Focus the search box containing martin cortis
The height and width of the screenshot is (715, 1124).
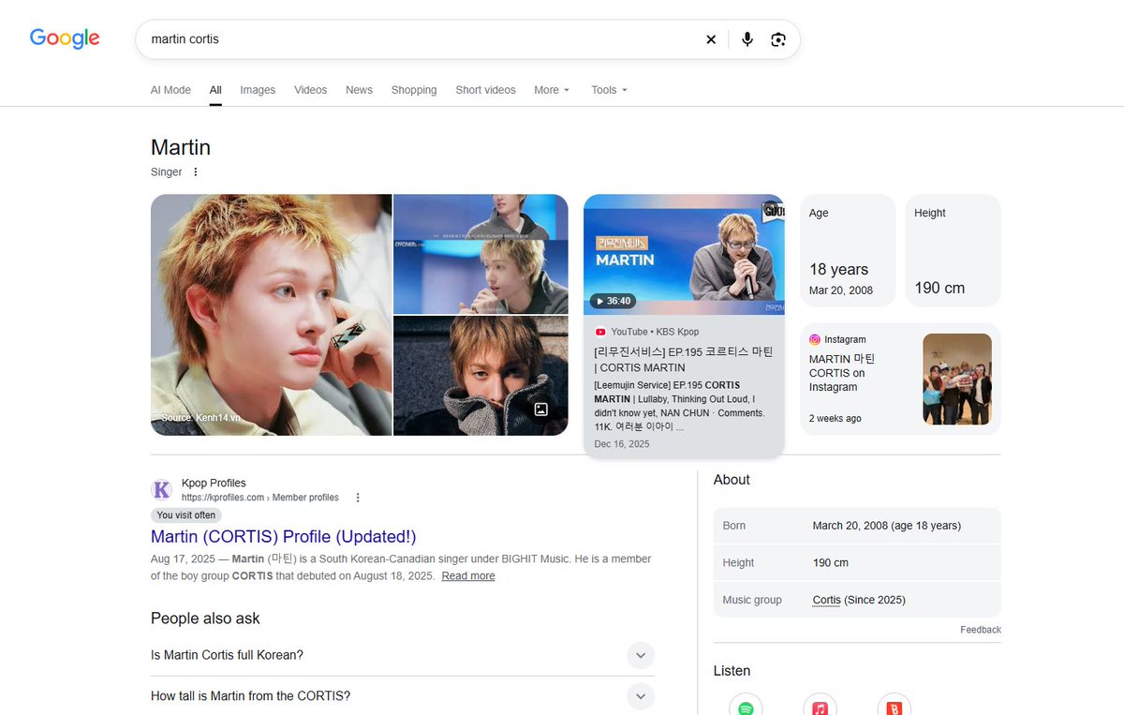pos(423,39)
